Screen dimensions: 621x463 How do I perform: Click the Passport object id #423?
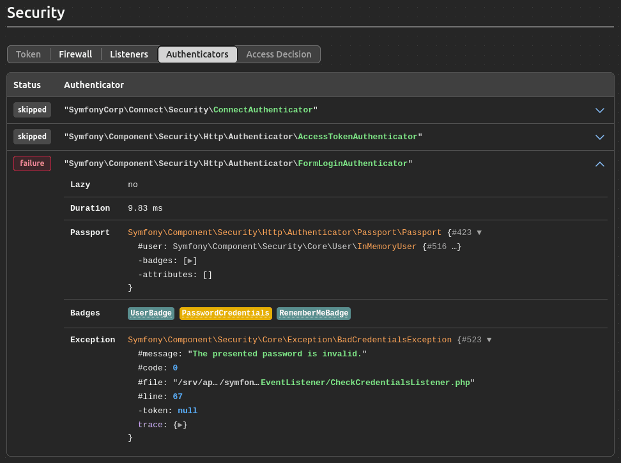coord(461,232)
